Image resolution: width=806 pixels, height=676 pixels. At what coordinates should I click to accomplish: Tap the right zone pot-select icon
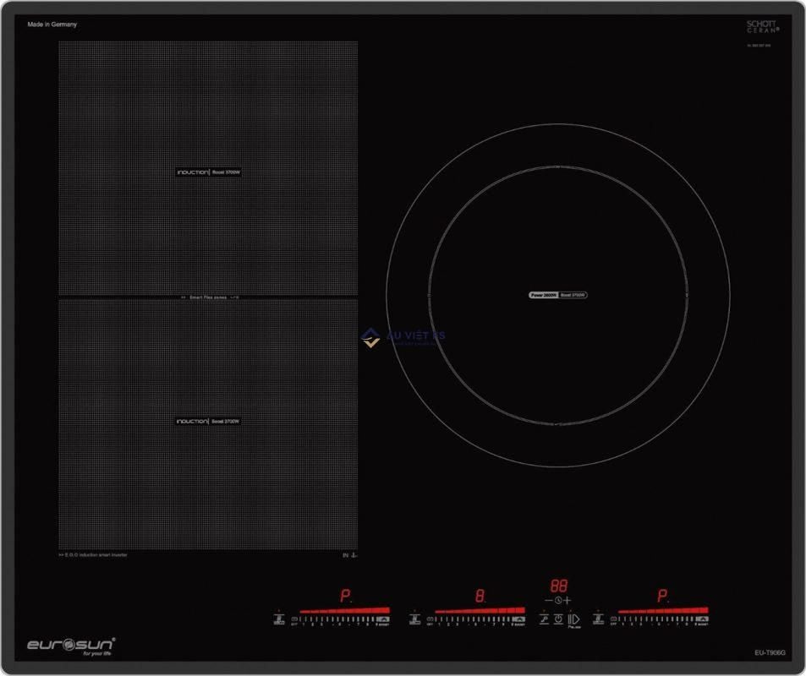coord(599,619)
